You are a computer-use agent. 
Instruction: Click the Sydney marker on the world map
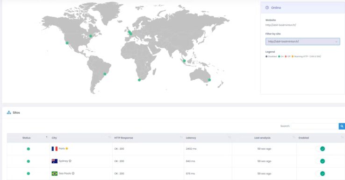[x=209, y=80]
